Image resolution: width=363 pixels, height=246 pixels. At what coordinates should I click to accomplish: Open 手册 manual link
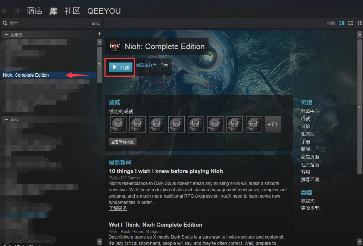coord(305,141)
